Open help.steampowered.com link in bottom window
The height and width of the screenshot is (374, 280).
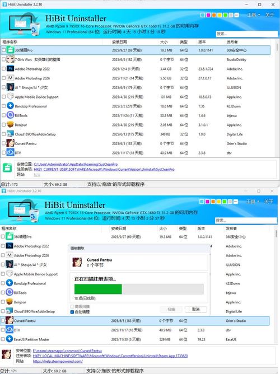pos(58,361)
